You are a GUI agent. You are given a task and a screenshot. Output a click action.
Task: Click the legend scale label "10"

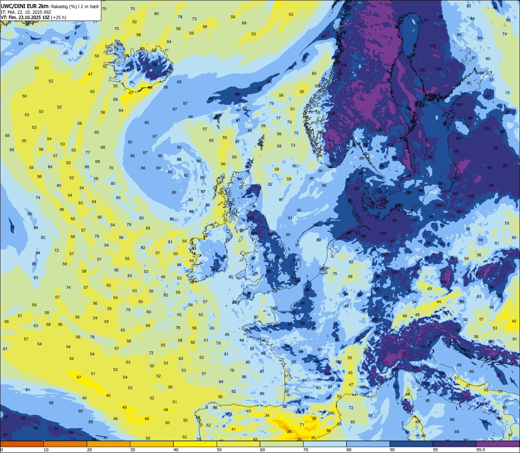[46, 450]
